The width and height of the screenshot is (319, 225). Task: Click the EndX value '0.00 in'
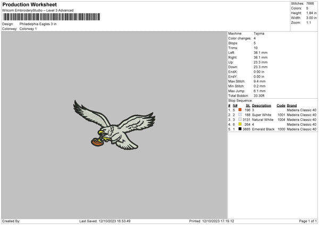coord(259,72)
